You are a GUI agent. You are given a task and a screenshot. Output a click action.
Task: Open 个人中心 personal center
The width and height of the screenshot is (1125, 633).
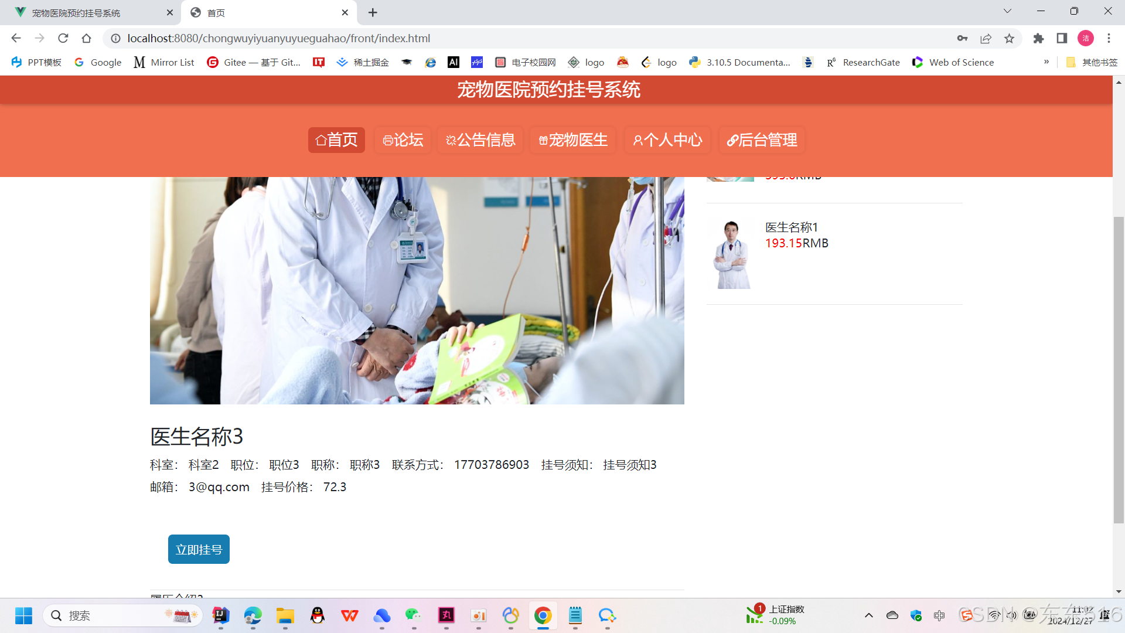(667, 140)
